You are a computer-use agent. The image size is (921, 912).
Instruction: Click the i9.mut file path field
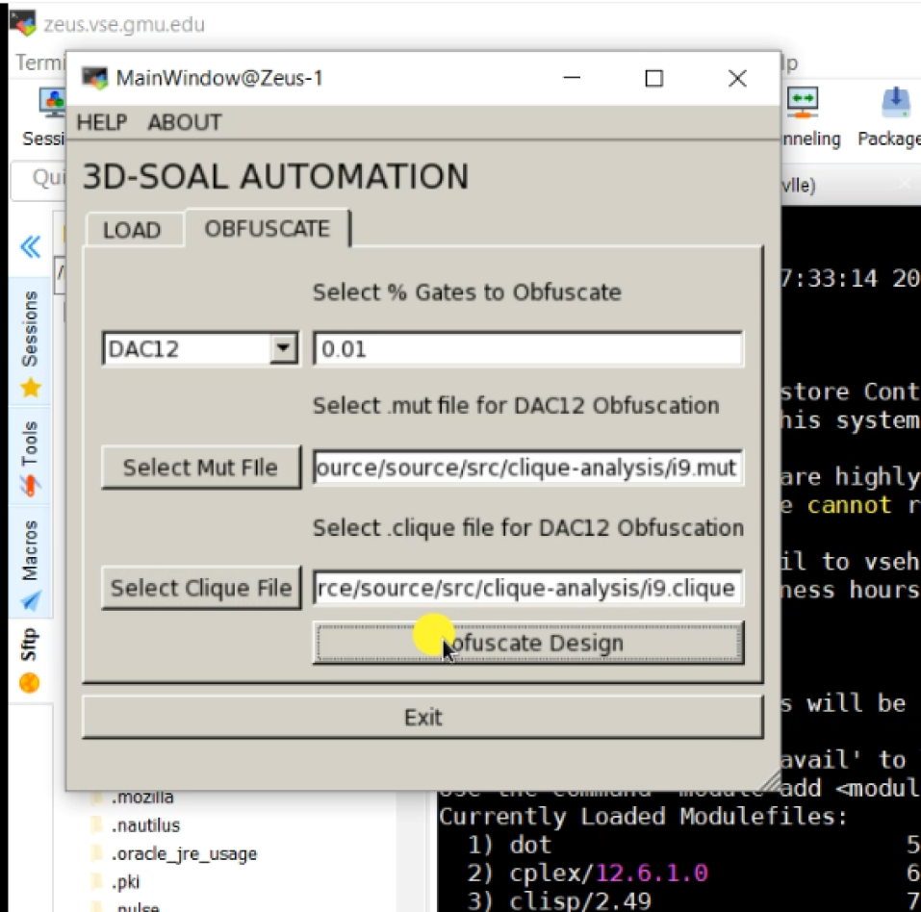pyautogui.click(x=527, y=469)
